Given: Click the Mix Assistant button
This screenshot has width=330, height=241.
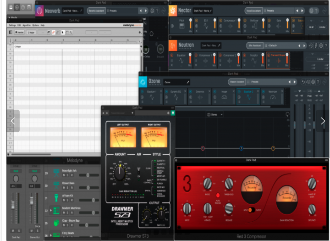Looking at the screenshot, I should [255, 45].
